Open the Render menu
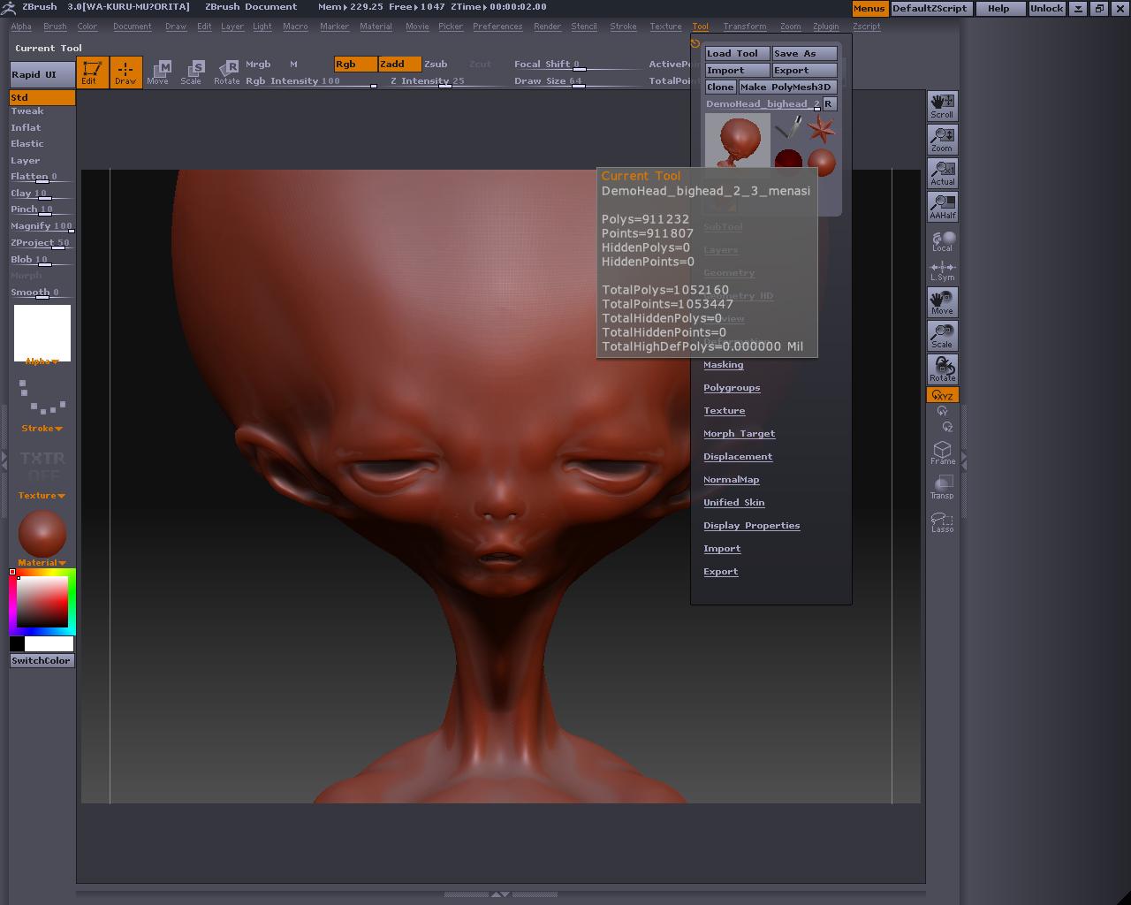 click(548, 27)
